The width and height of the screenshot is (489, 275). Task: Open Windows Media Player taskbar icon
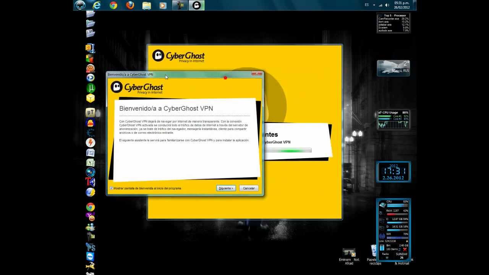pyautogui.click(x=163, y=5)
